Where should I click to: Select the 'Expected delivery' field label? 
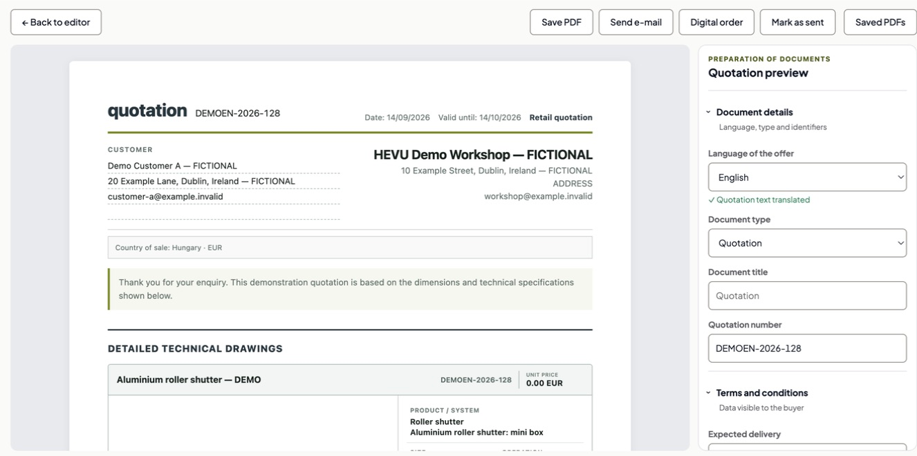point(744,434)
